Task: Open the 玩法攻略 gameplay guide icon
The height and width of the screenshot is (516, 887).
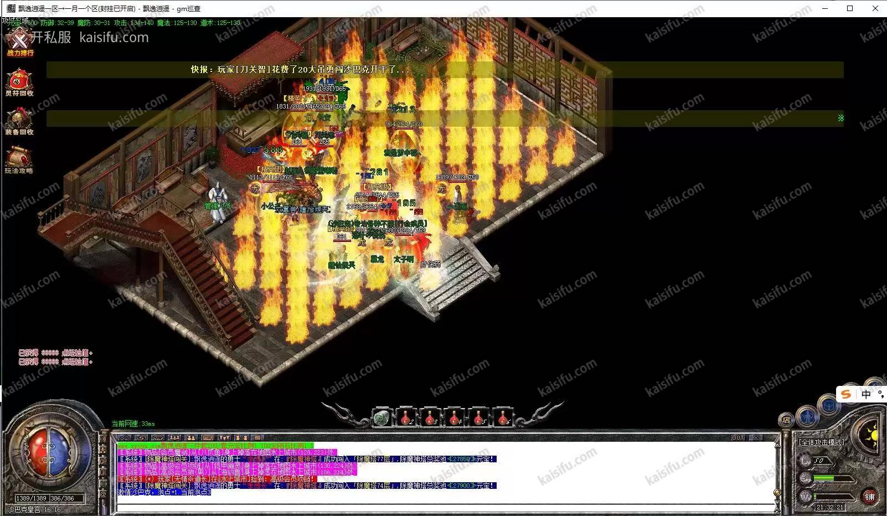Action: [19, 160]
